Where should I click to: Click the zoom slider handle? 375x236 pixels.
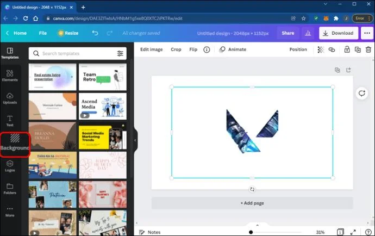[251, 232]
